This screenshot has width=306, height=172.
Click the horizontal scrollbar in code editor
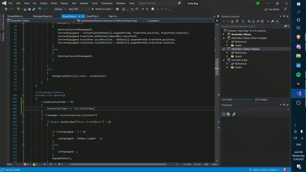pyautogui.click(x=119, y=164)
